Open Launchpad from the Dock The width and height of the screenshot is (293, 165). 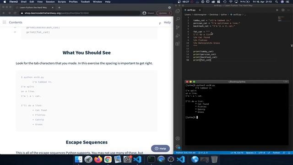click(x=88, y=159)
